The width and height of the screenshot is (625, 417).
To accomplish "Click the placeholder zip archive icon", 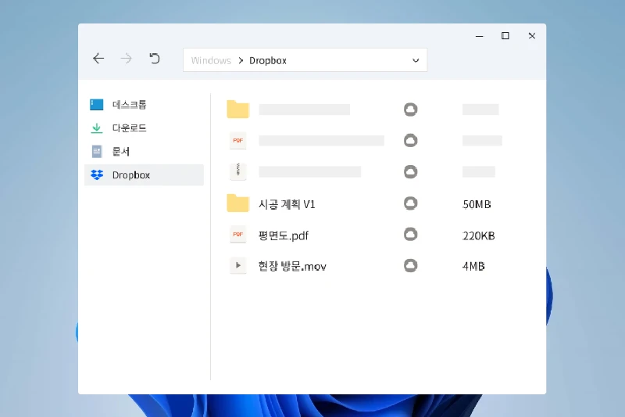I will point(238,171).
